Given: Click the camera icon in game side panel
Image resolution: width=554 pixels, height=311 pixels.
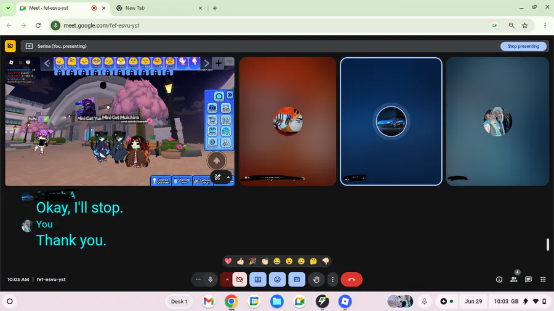Looking at the screenshot, I should (212, 108).
